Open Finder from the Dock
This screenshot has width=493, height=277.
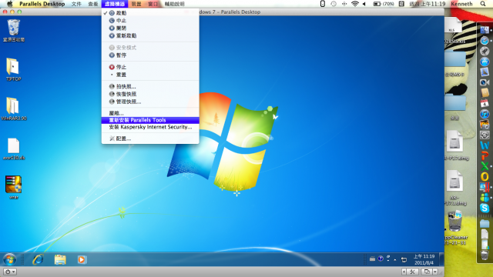[485, 30]
